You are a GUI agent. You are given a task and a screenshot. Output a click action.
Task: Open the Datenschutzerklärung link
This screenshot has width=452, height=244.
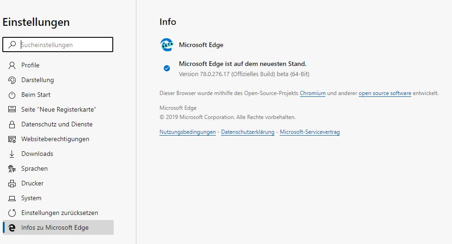[x=248, y=132]
